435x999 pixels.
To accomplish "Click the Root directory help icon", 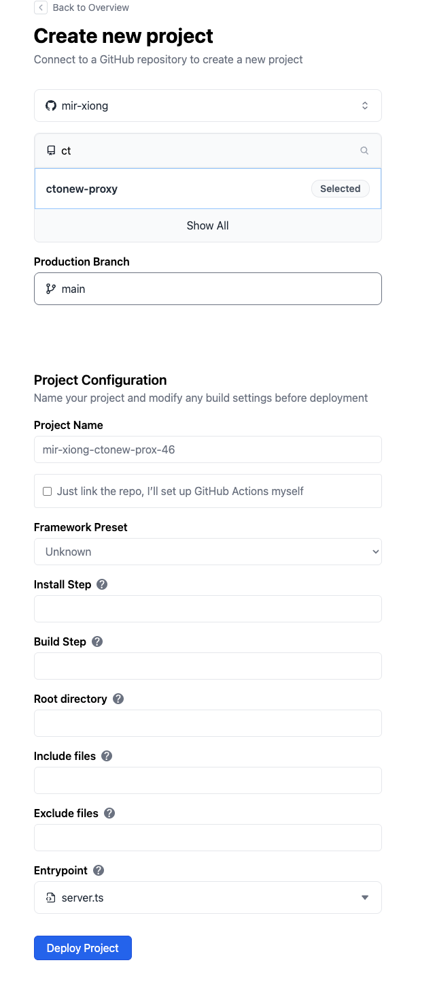I will pos(118,699).
